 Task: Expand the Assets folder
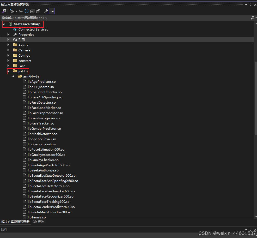click(x=8, y=45)
